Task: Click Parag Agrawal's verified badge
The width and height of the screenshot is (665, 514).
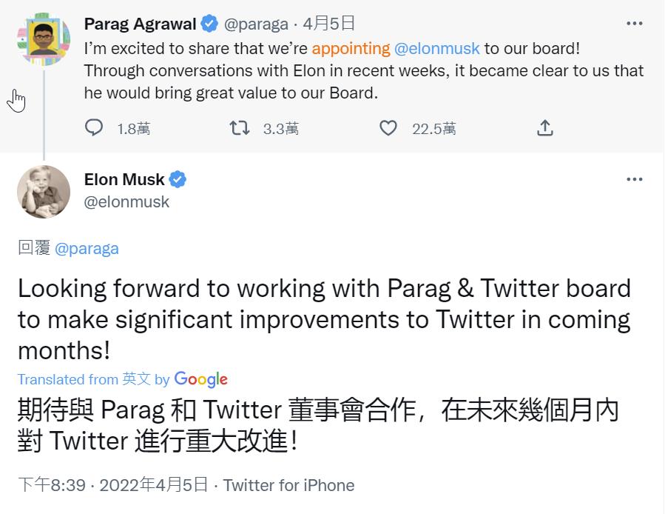Action: point(209,24)
